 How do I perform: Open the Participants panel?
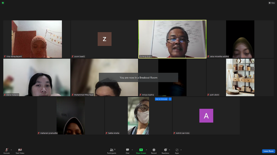click(x=112, y=151)
